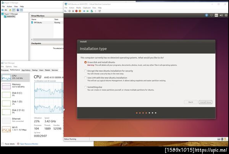This screenshot has height=154, width=229.
Task: Switch to Services tab in Task Manager
Action: (x=55, y=70)
